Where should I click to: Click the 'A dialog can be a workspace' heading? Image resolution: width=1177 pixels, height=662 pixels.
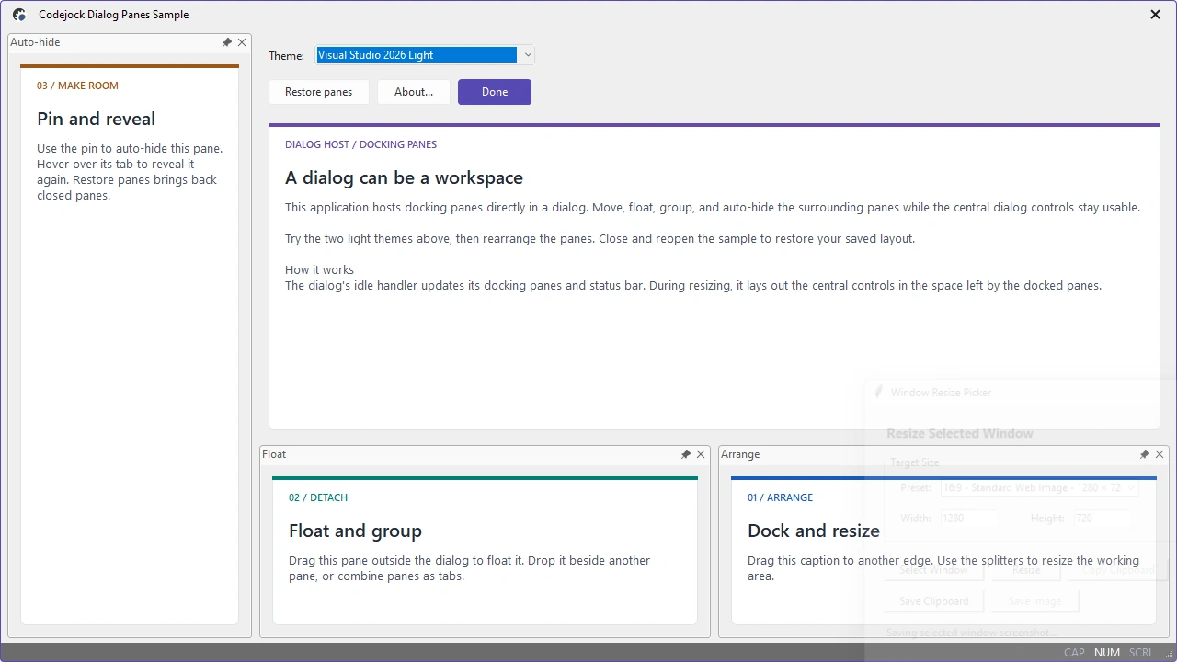(404, 177)
